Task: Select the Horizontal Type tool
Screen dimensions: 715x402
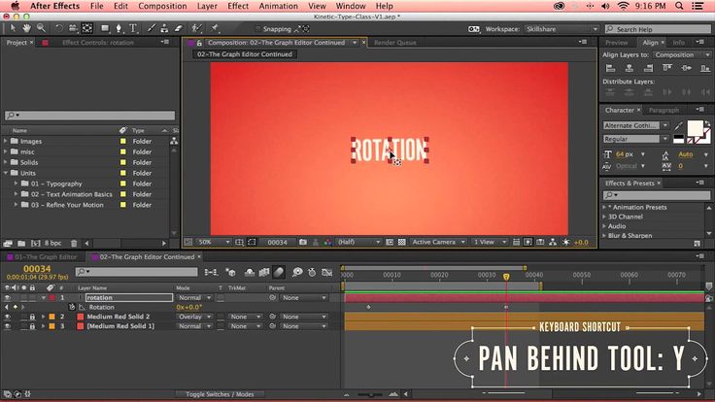Action: pos(133,28)
